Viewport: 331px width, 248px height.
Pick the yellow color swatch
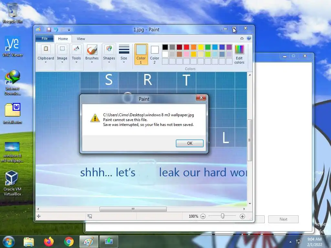200,47
